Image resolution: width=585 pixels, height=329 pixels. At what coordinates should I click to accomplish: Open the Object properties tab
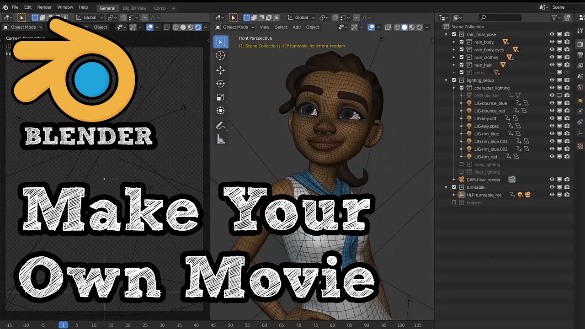tap(580, 101)
